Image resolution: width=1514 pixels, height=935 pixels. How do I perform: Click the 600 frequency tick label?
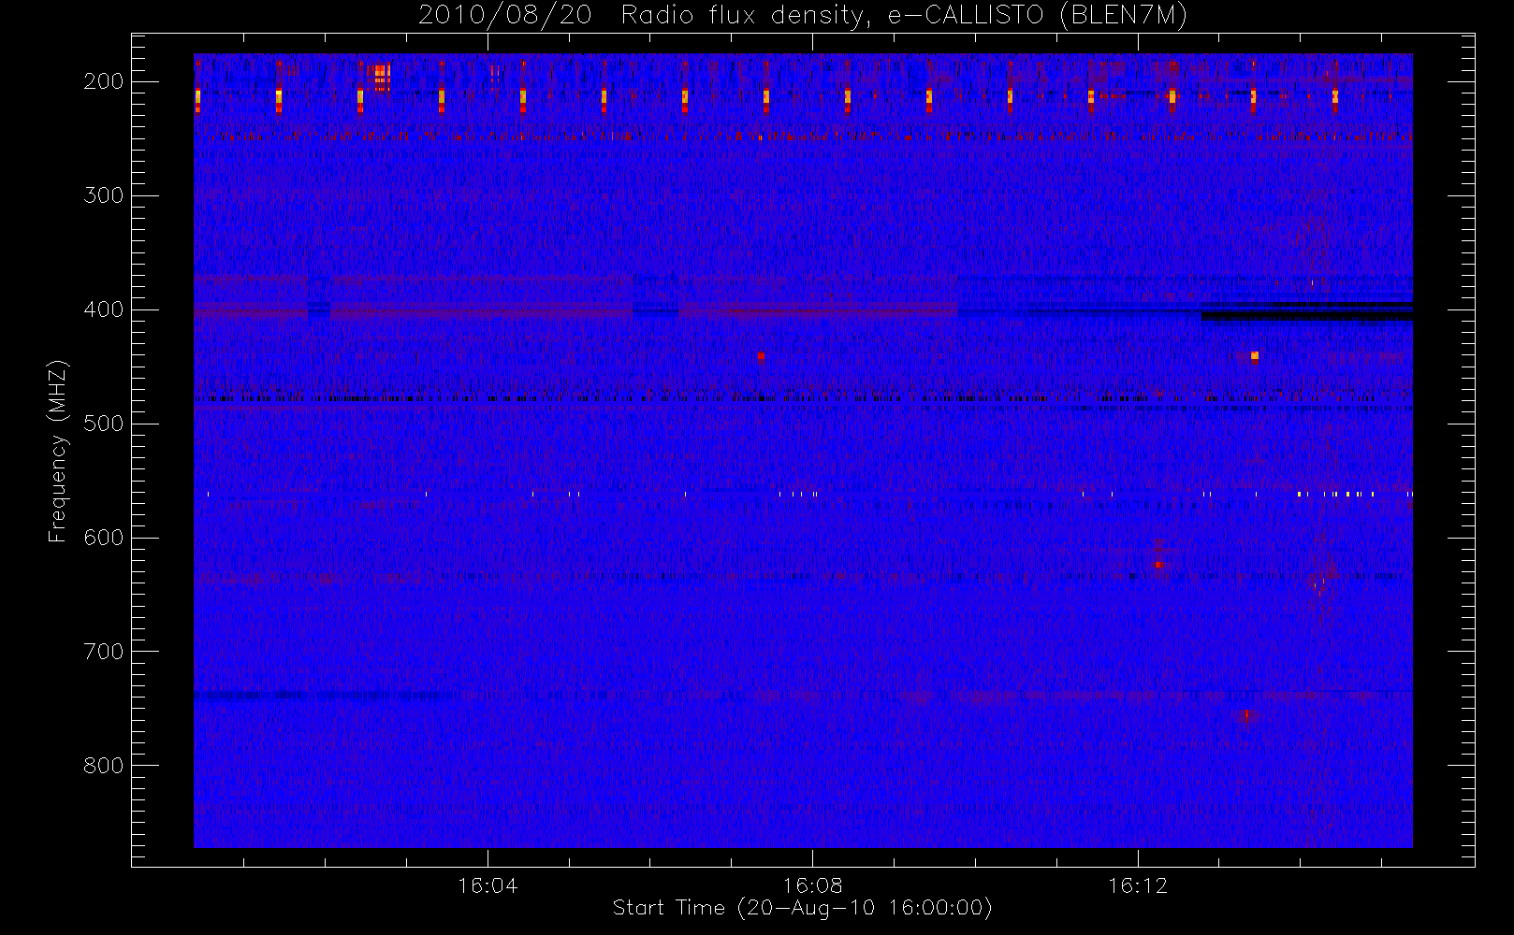click(104, 538)
